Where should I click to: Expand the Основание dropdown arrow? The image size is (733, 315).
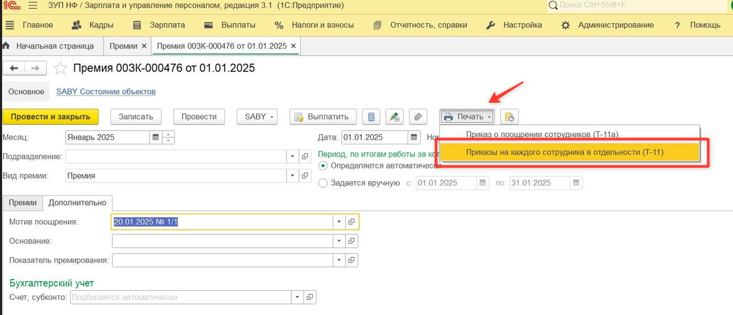tap(339, 241)
